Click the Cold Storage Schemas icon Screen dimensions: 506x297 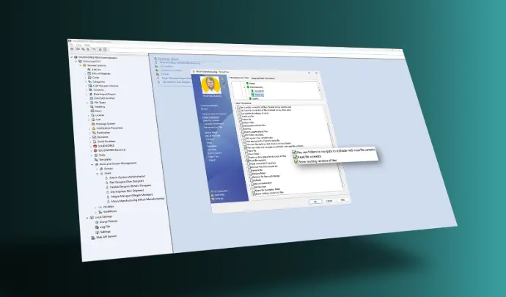(90, 86)
